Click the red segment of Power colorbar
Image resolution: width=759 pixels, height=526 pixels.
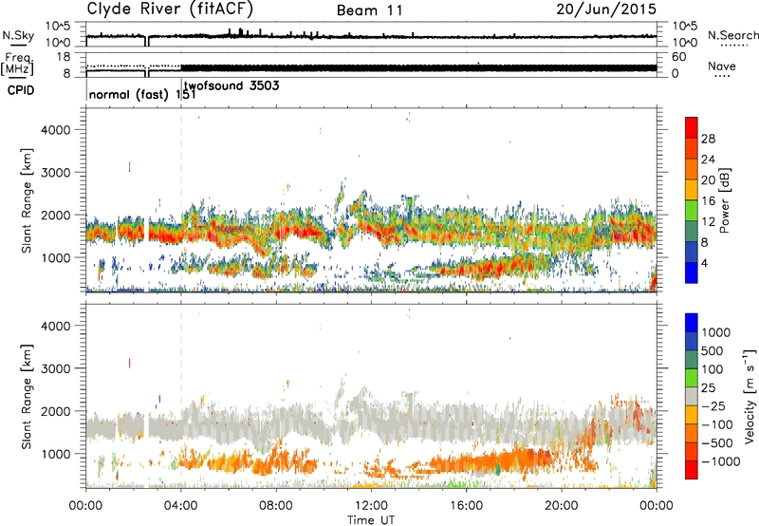click(692, 127)
